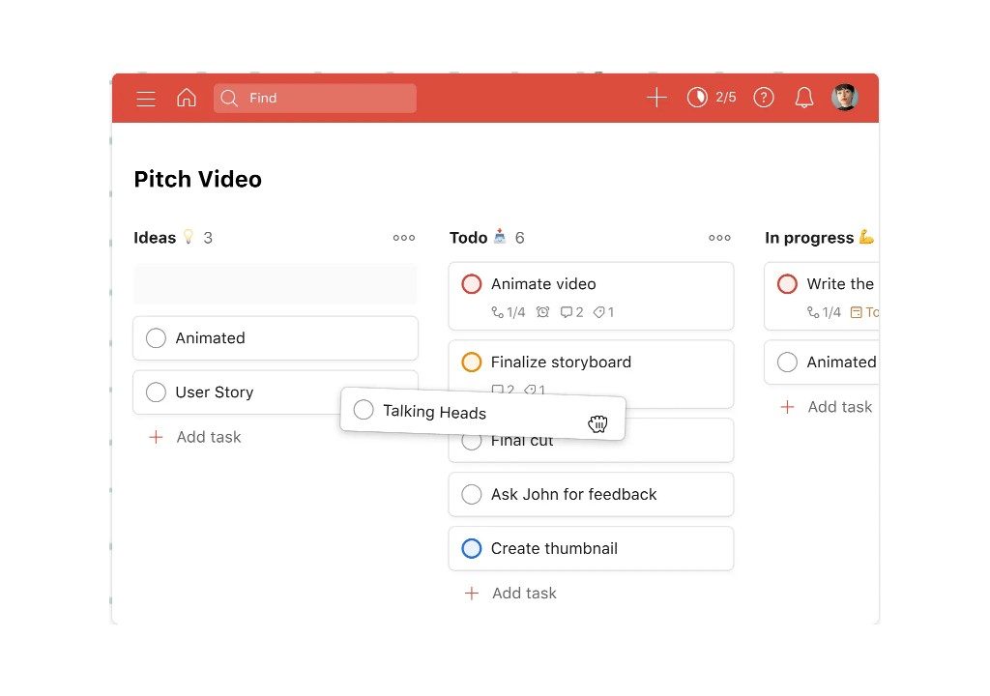Check off the Create thumbnail task
Image resolution: width=990 pixels, height=696 pixels.
(x=471, y=548)
